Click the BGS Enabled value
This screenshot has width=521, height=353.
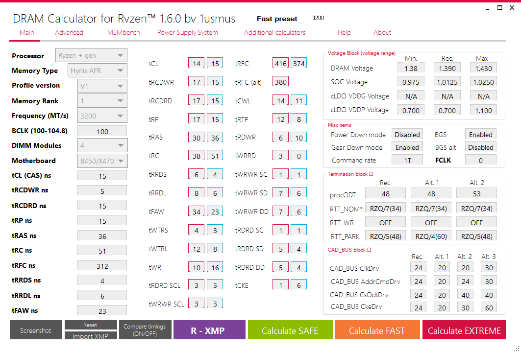[480, 134]
